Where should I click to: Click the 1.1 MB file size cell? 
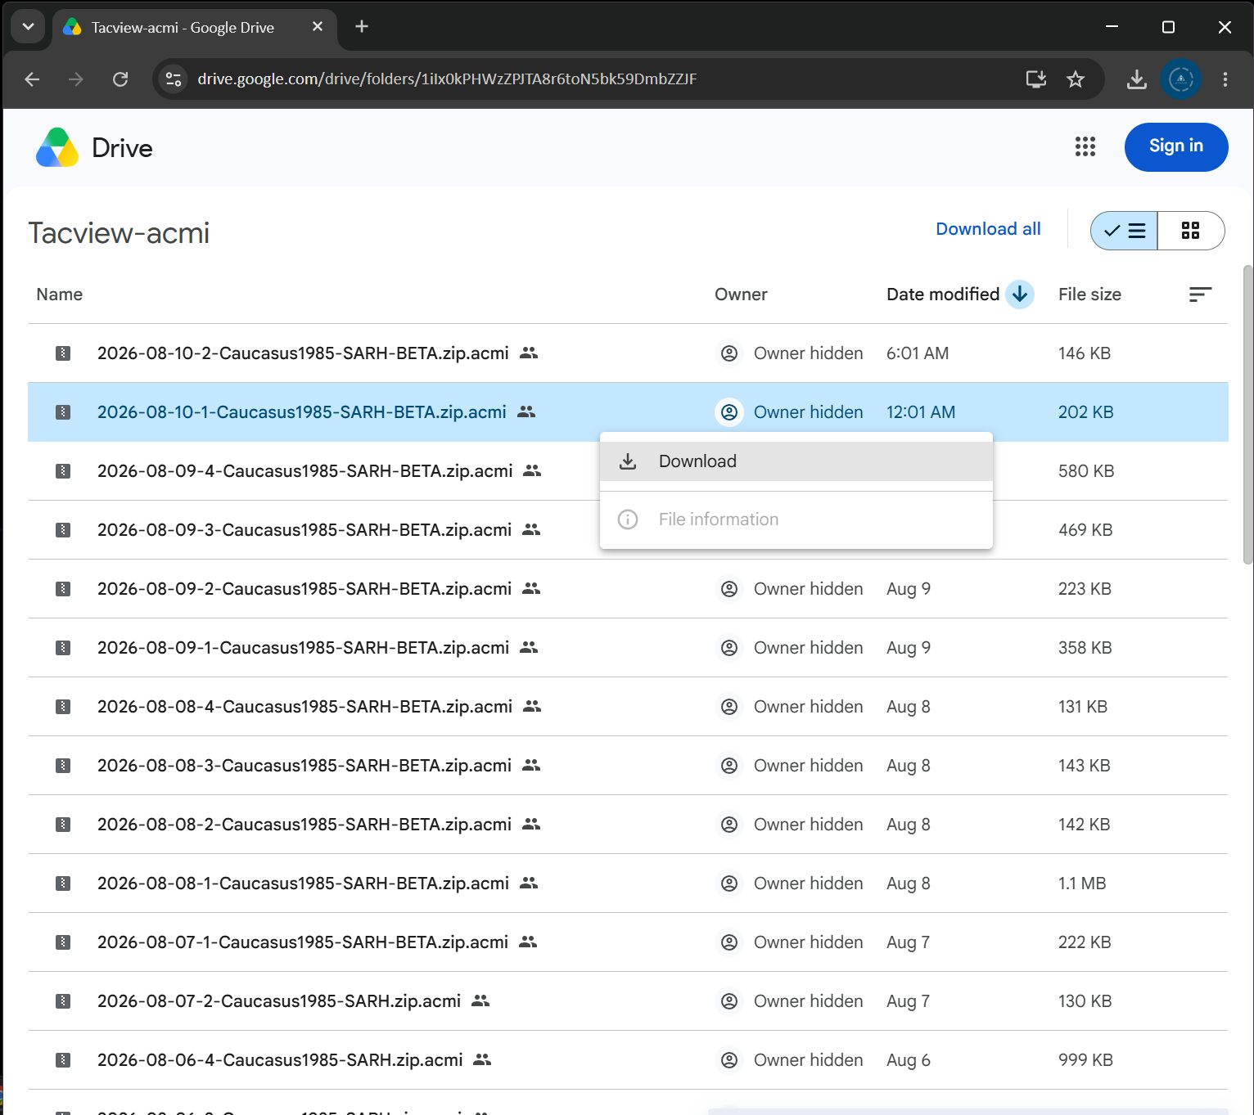pos(1082,883)
